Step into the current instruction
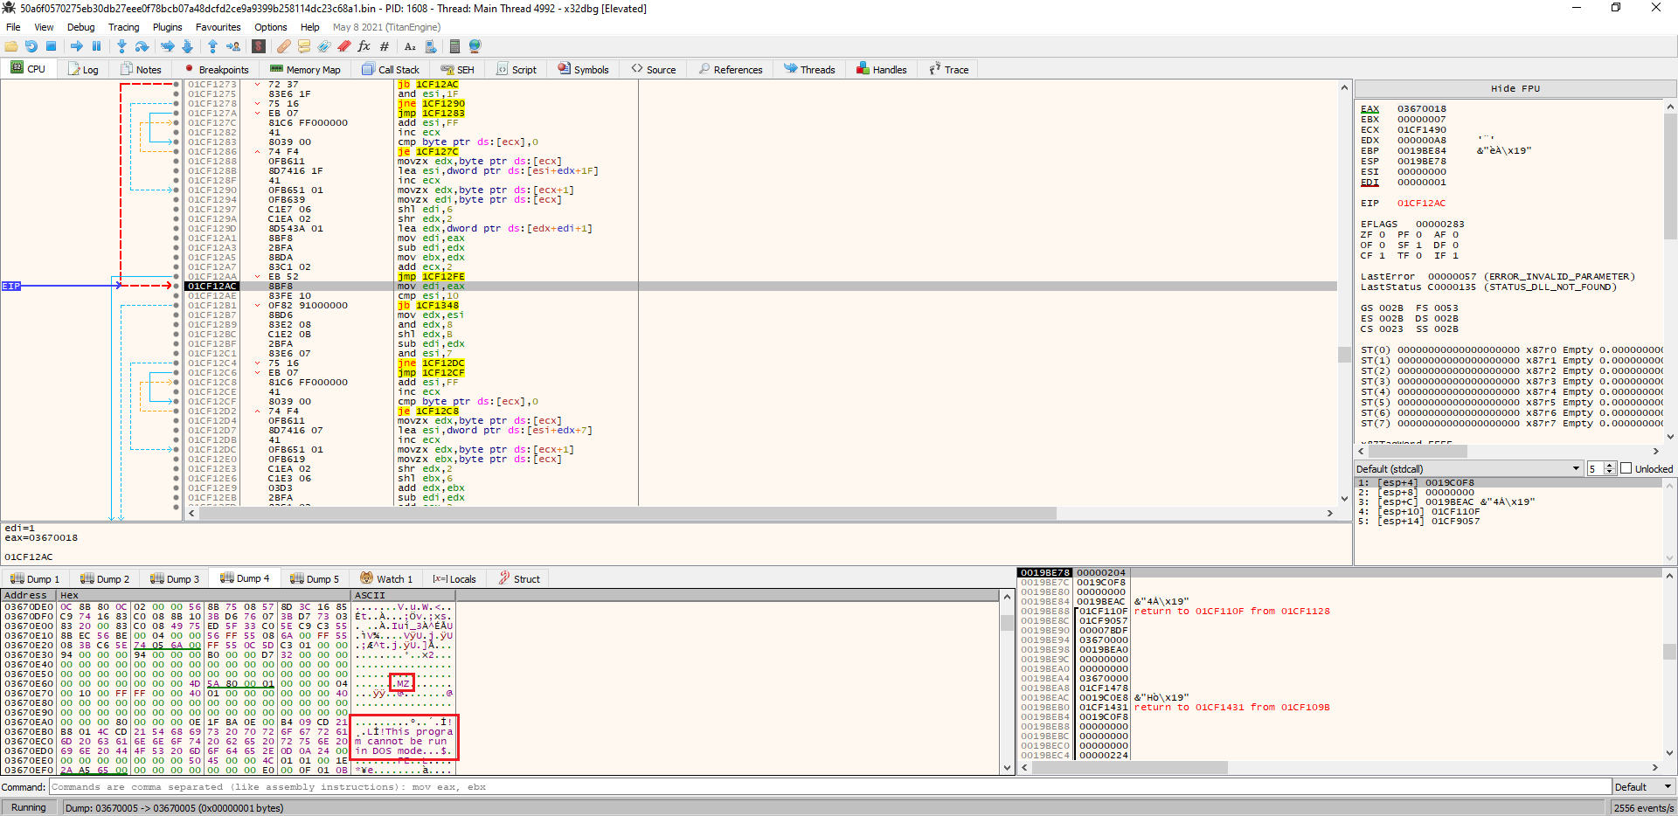Viewport: 1678px width, 816px height. (x=121, y=46)
